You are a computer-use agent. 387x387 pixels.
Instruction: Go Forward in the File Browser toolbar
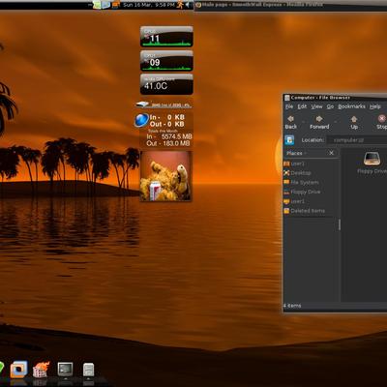[x=319, y=123]
